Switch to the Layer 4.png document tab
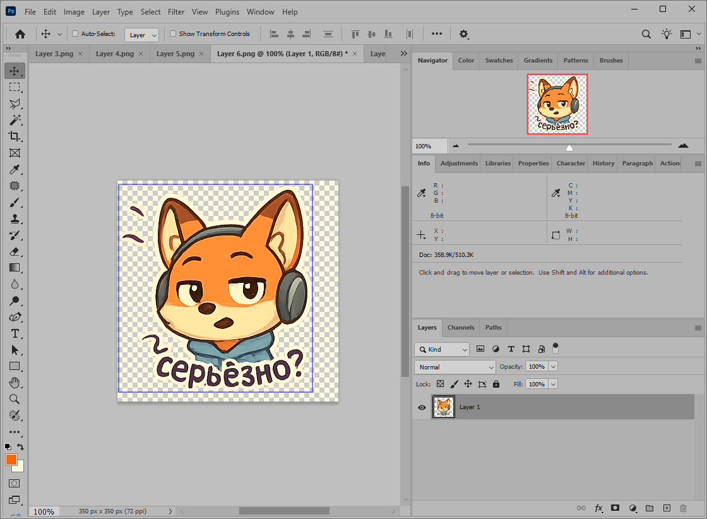The height and width of the screenshot is (519, 707). tap(115, 54)
